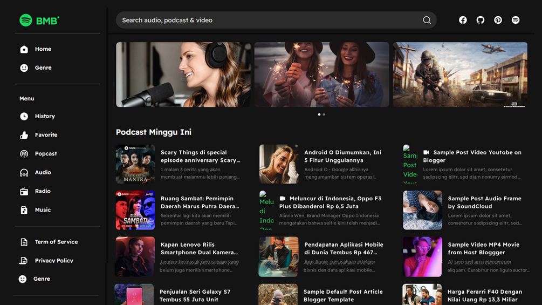Click the Privacy Policy document icon

tap(23, 260)
